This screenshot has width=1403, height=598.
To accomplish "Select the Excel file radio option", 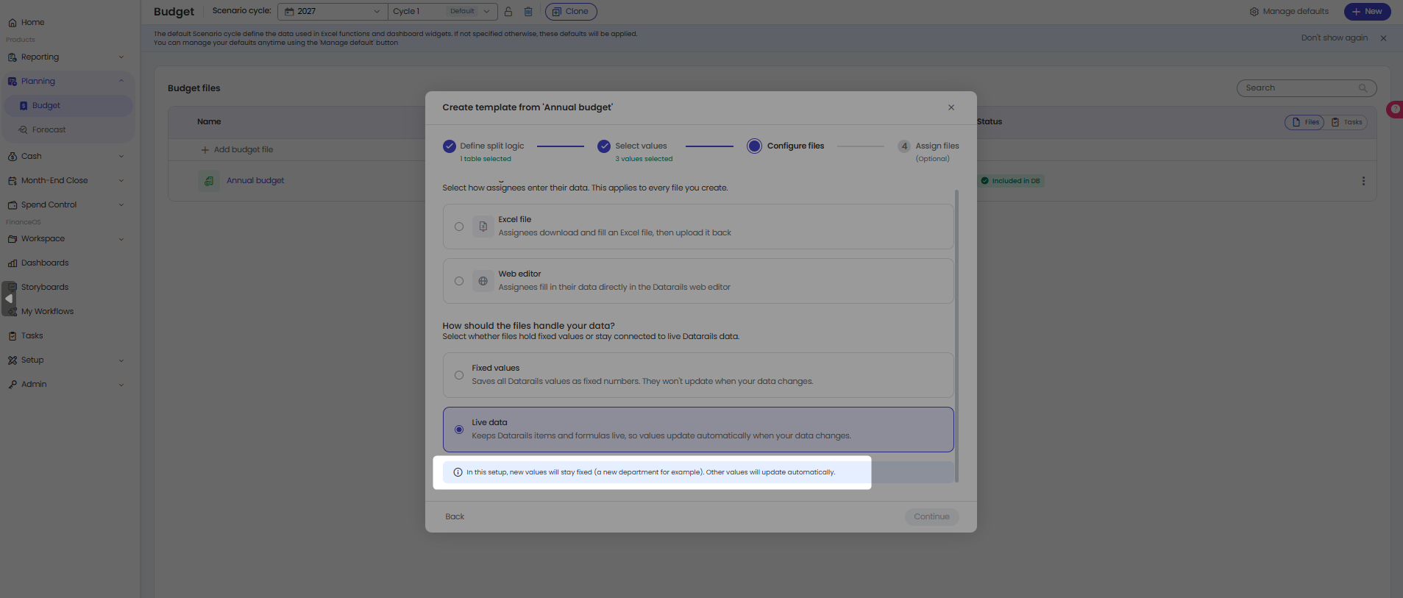I will pos(459,227).
